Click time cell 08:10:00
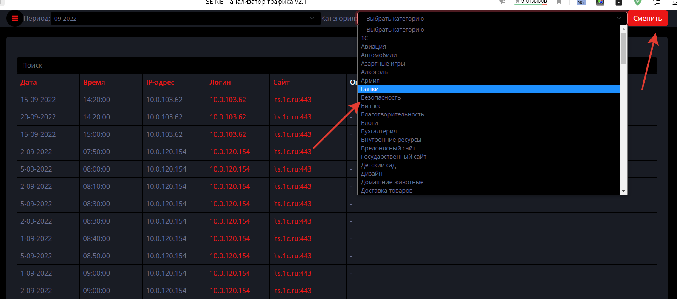This screenshot has width=677, height=299. tap(96, 186)
